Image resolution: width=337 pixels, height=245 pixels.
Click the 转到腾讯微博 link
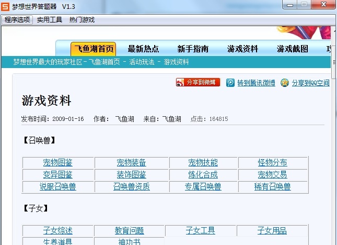tap(256, 83)
